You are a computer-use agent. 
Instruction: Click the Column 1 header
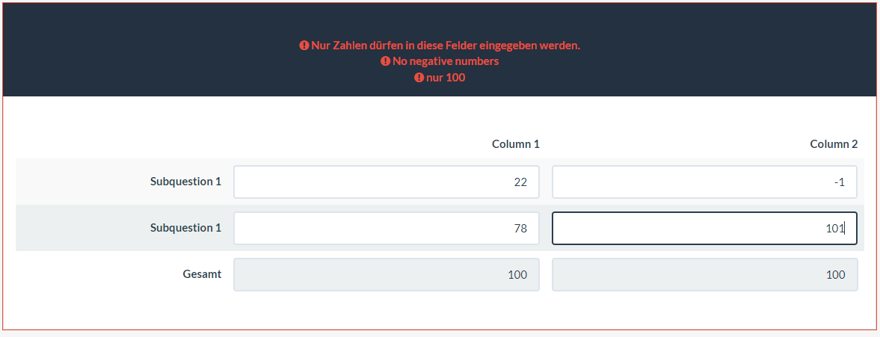point(515,143)
